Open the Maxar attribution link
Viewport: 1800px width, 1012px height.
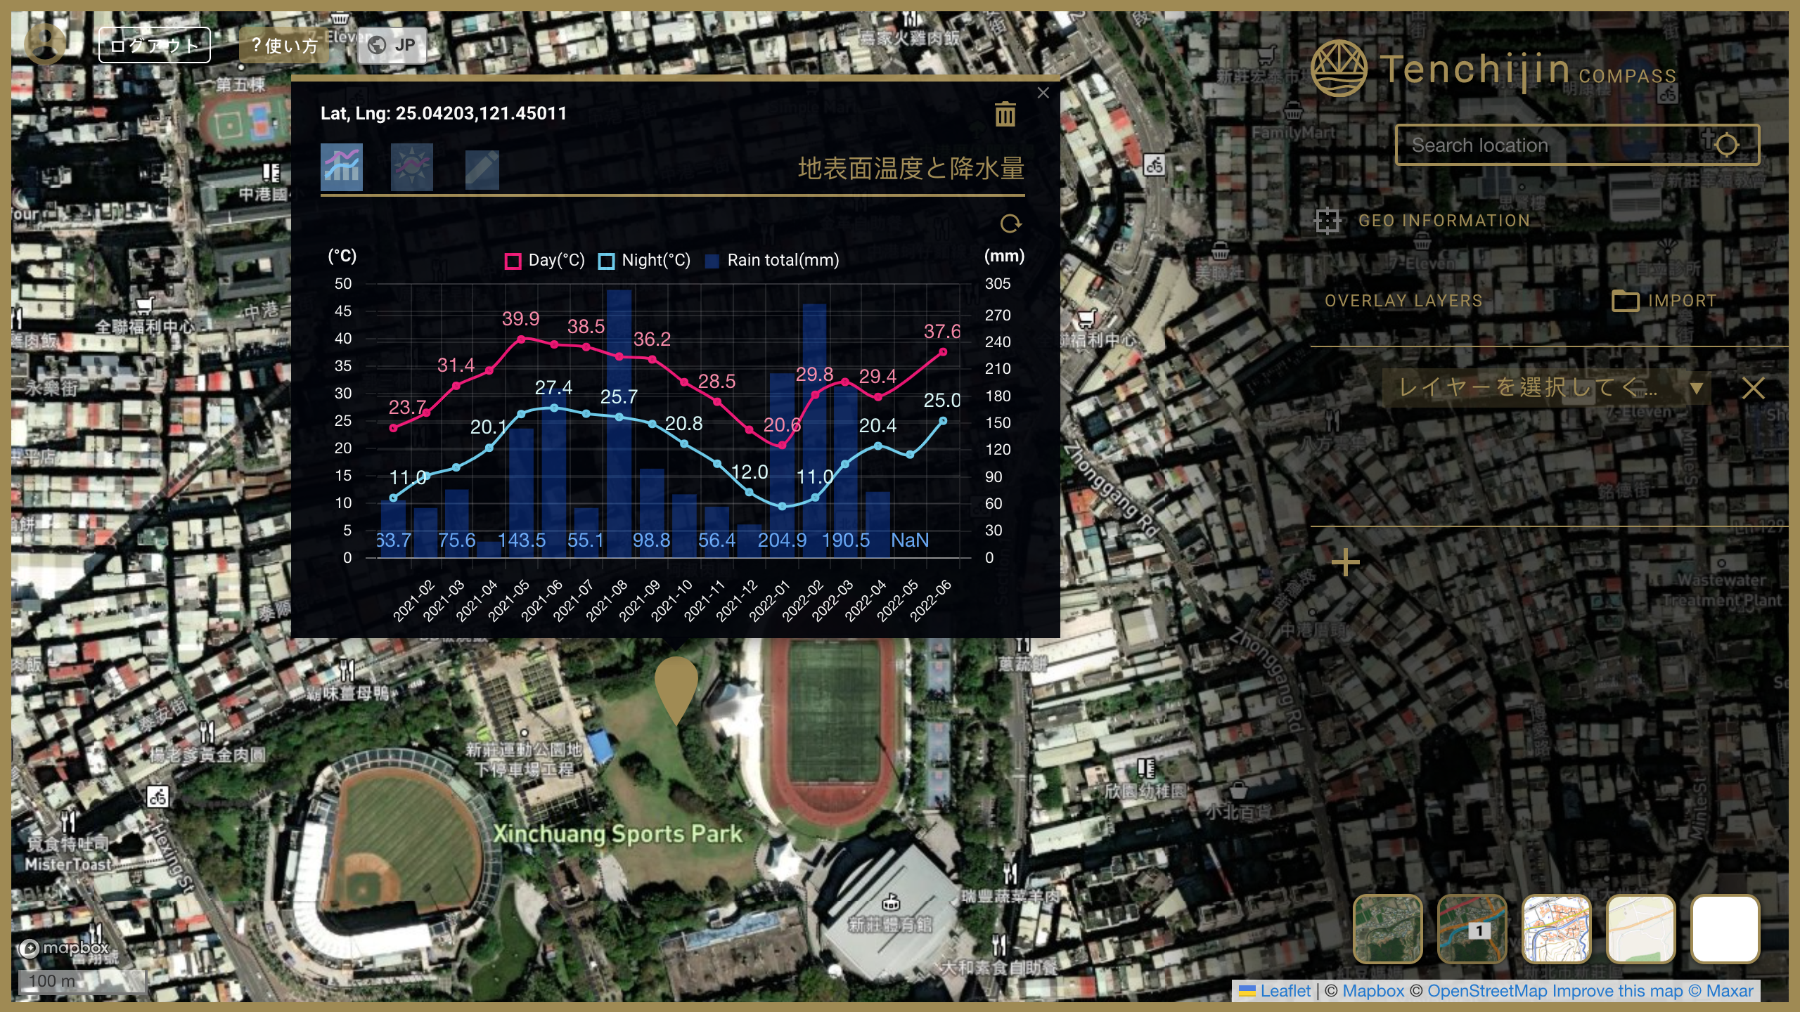[1721, 991]
